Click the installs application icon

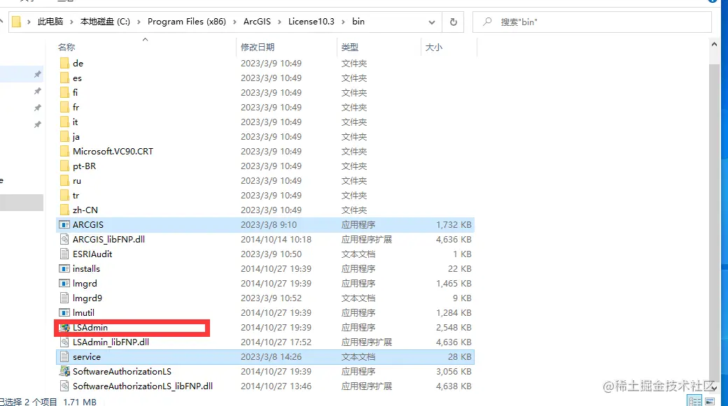click(x=64, y=269)
